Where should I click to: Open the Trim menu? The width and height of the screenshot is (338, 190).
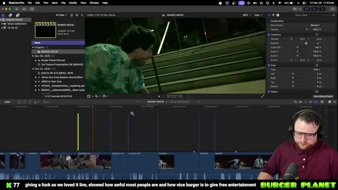tap(46, 3)
